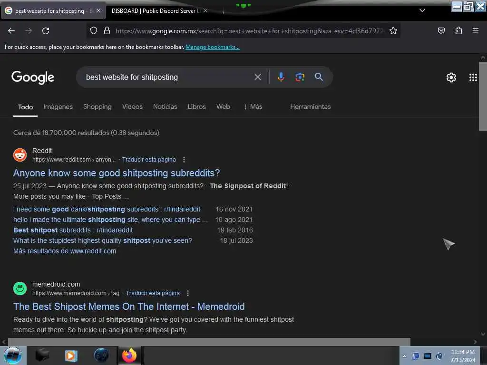Close the DISBOARD tab
487x365 pixels.
[205, 10]
